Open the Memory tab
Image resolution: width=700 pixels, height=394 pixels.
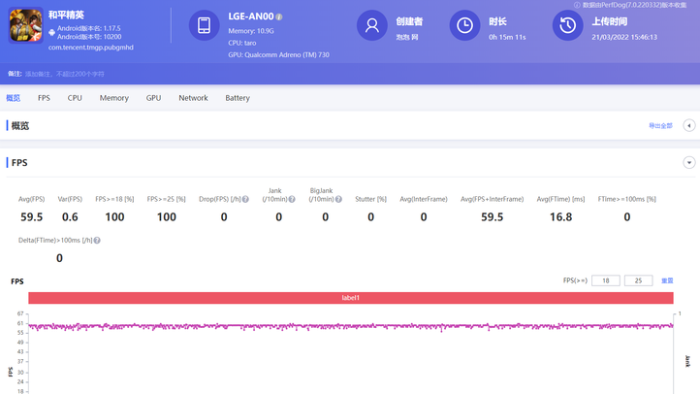click(113, 98)
